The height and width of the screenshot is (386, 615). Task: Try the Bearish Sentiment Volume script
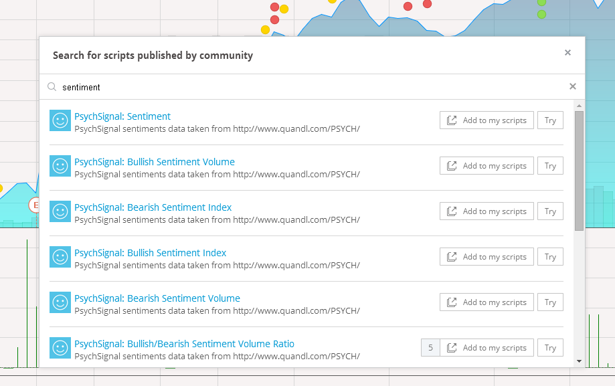coord(550,302)
